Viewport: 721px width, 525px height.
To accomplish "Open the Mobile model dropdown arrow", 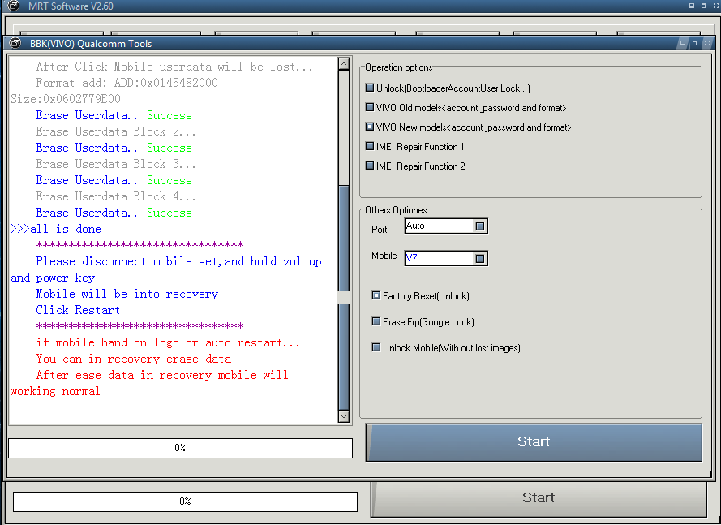I will 479,258.
